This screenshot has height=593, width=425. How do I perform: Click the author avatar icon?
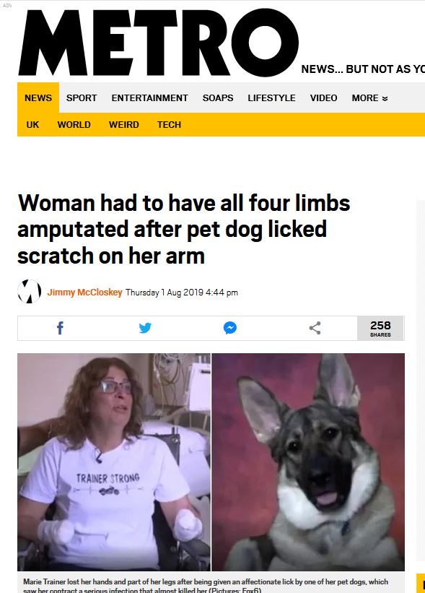coord(30,291)
